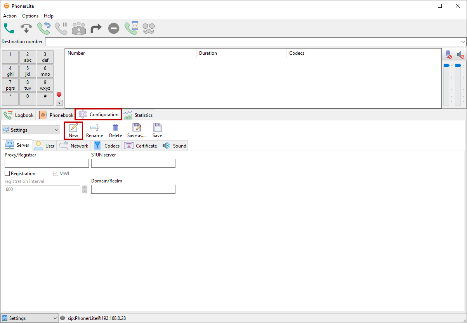
Task: Click the Forward call arrow icon
Action: click(x=96, y=28)
